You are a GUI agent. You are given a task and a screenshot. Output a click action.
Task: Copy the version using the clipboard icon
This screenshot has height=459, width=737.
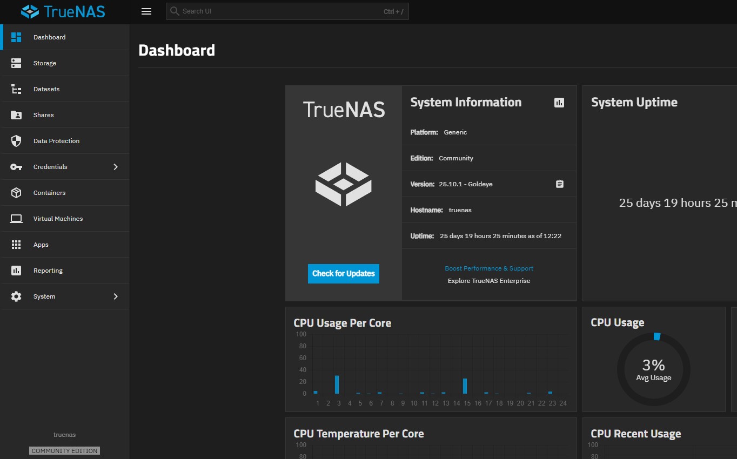click(559, 184)
